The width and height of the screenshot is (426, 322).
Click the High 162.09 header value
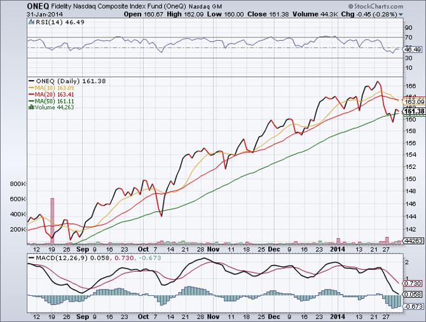click(185, 15)
